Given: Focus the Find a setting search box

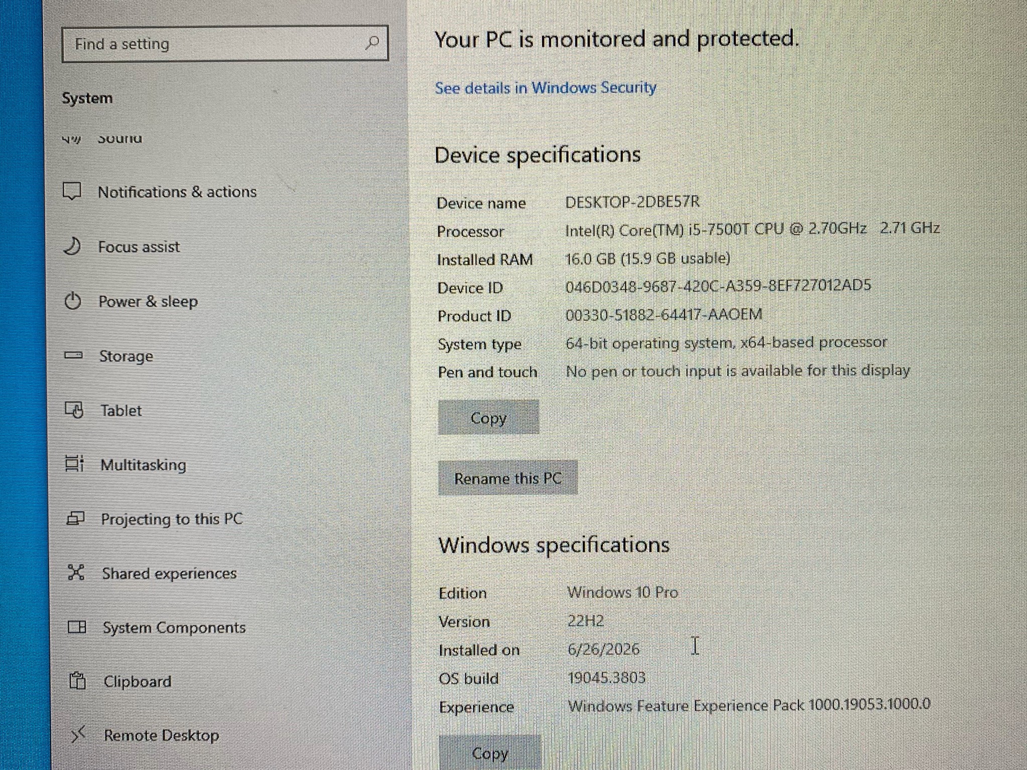Looking at the screenshot, I should (225, 44).
